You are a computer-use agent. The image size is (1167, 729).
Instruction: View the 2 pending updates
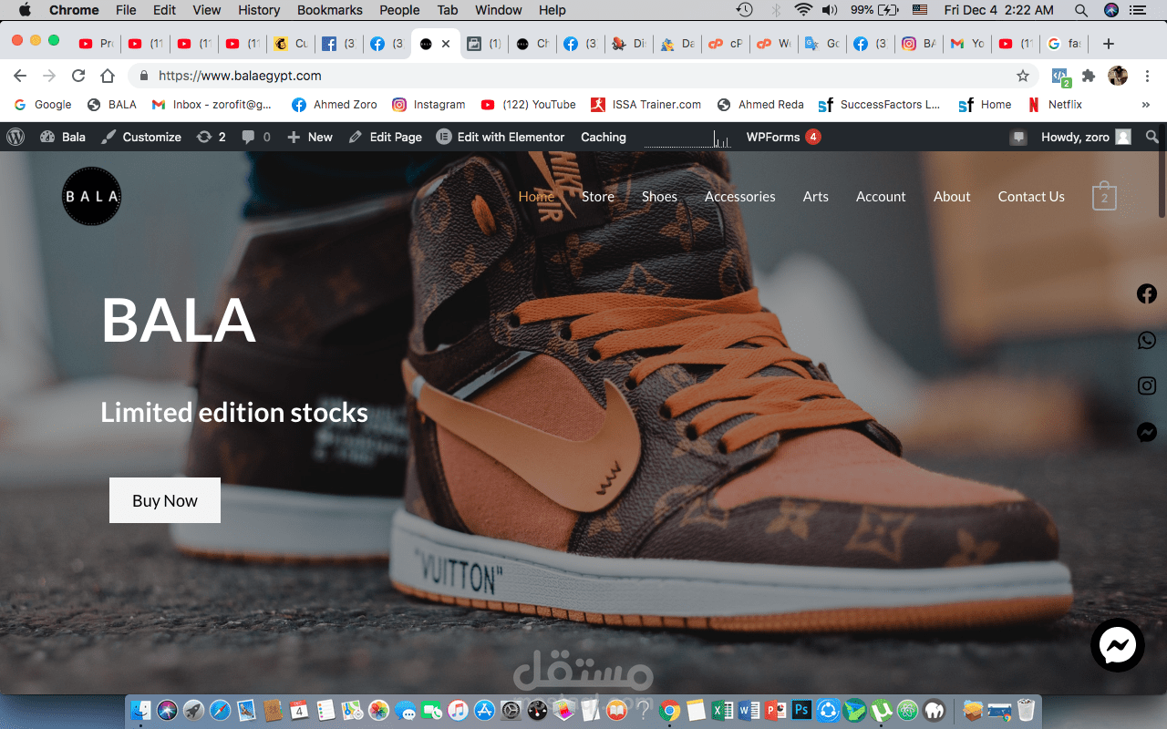(x=211, y=137)
